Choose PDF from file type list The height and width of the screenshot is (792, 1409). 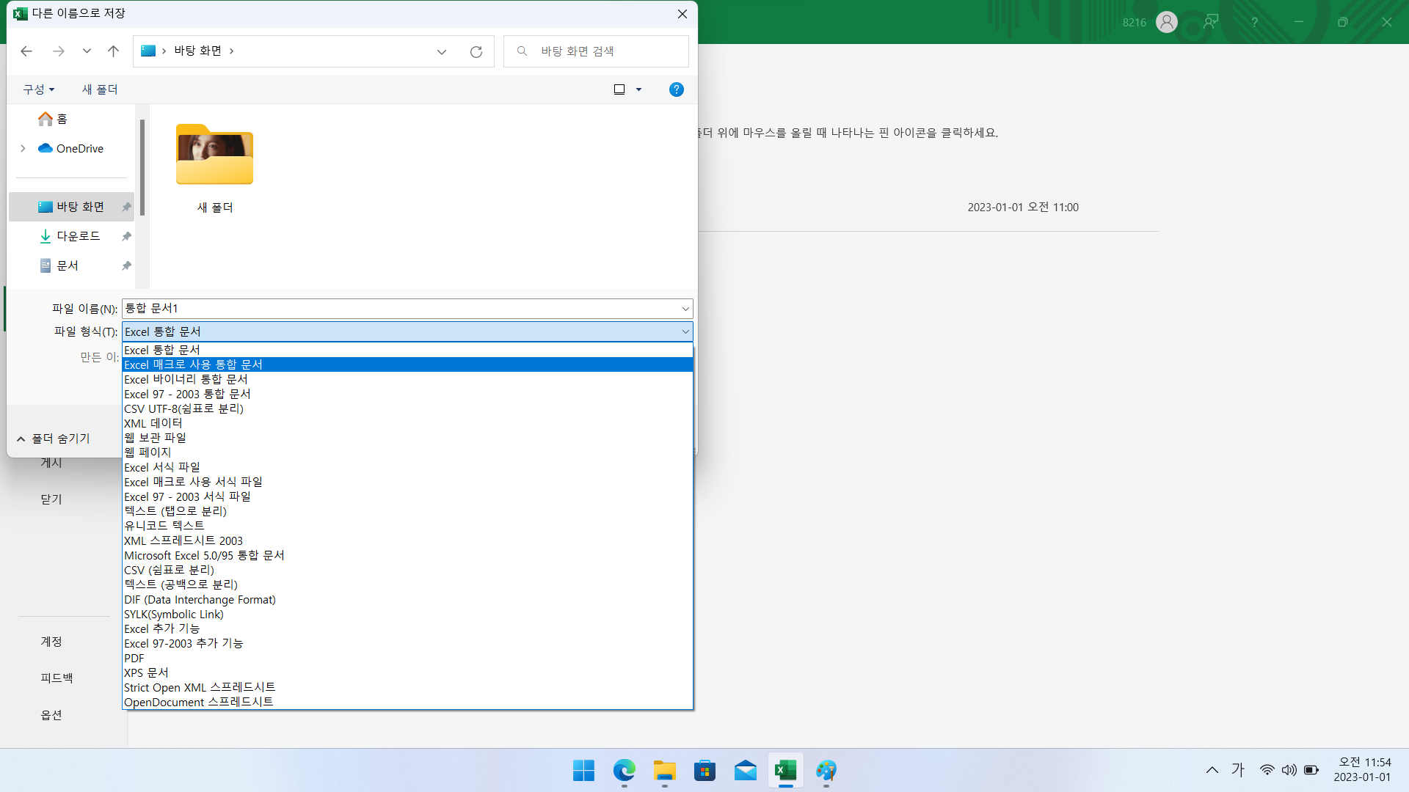(134, 658)
